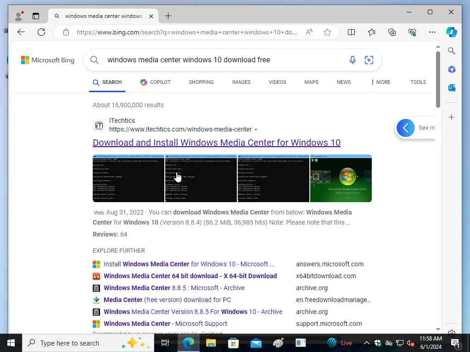Viewport: 470px width, 352px height.
Task: Expand the MORE search categories menu
Action: coord(380,82)
